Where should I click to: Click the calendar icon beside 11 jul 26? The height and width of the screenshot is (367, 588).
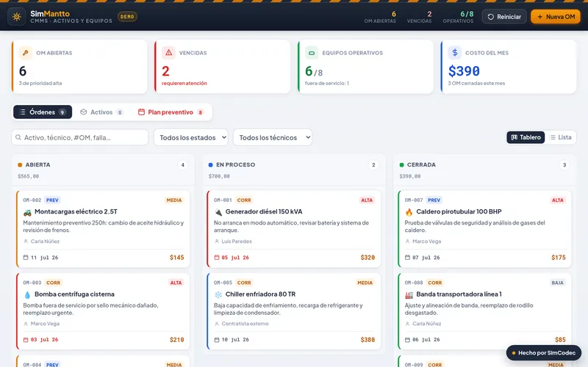[x=26, y=258]
